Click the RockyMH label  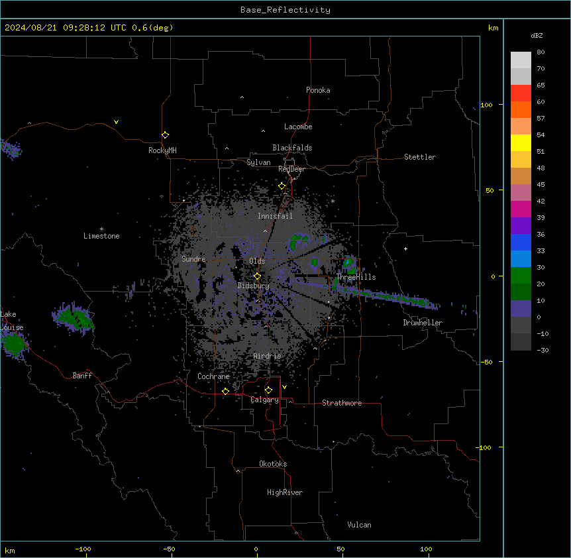pos(162,150)
